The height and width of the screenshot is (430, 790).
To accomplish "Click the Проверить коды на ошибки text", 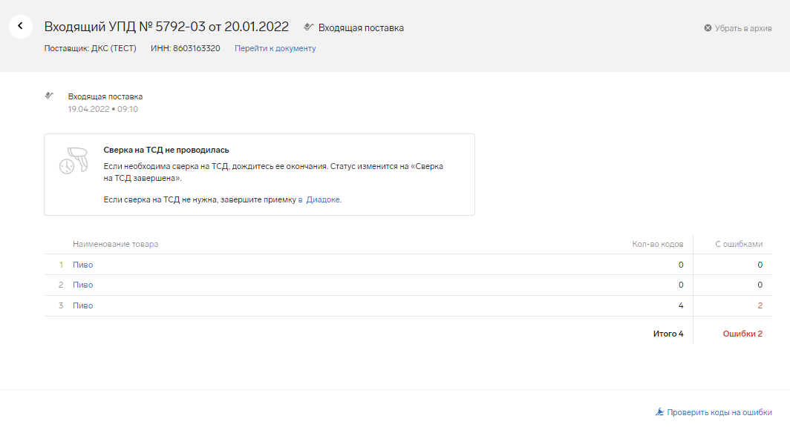I will pyautogui.click(x=719, y=412).
